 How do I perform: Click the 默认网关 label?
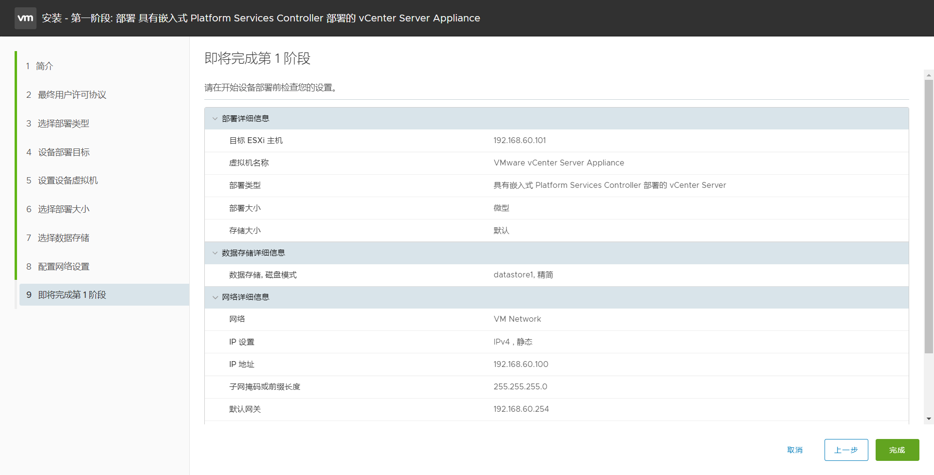click(x=245, y=409)
